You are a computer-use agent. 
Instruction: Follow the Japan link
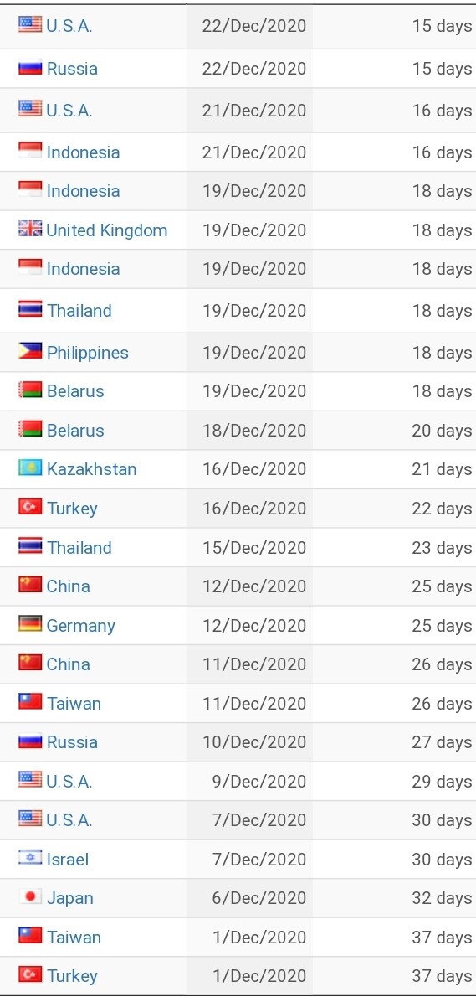(x=69, y=898)
